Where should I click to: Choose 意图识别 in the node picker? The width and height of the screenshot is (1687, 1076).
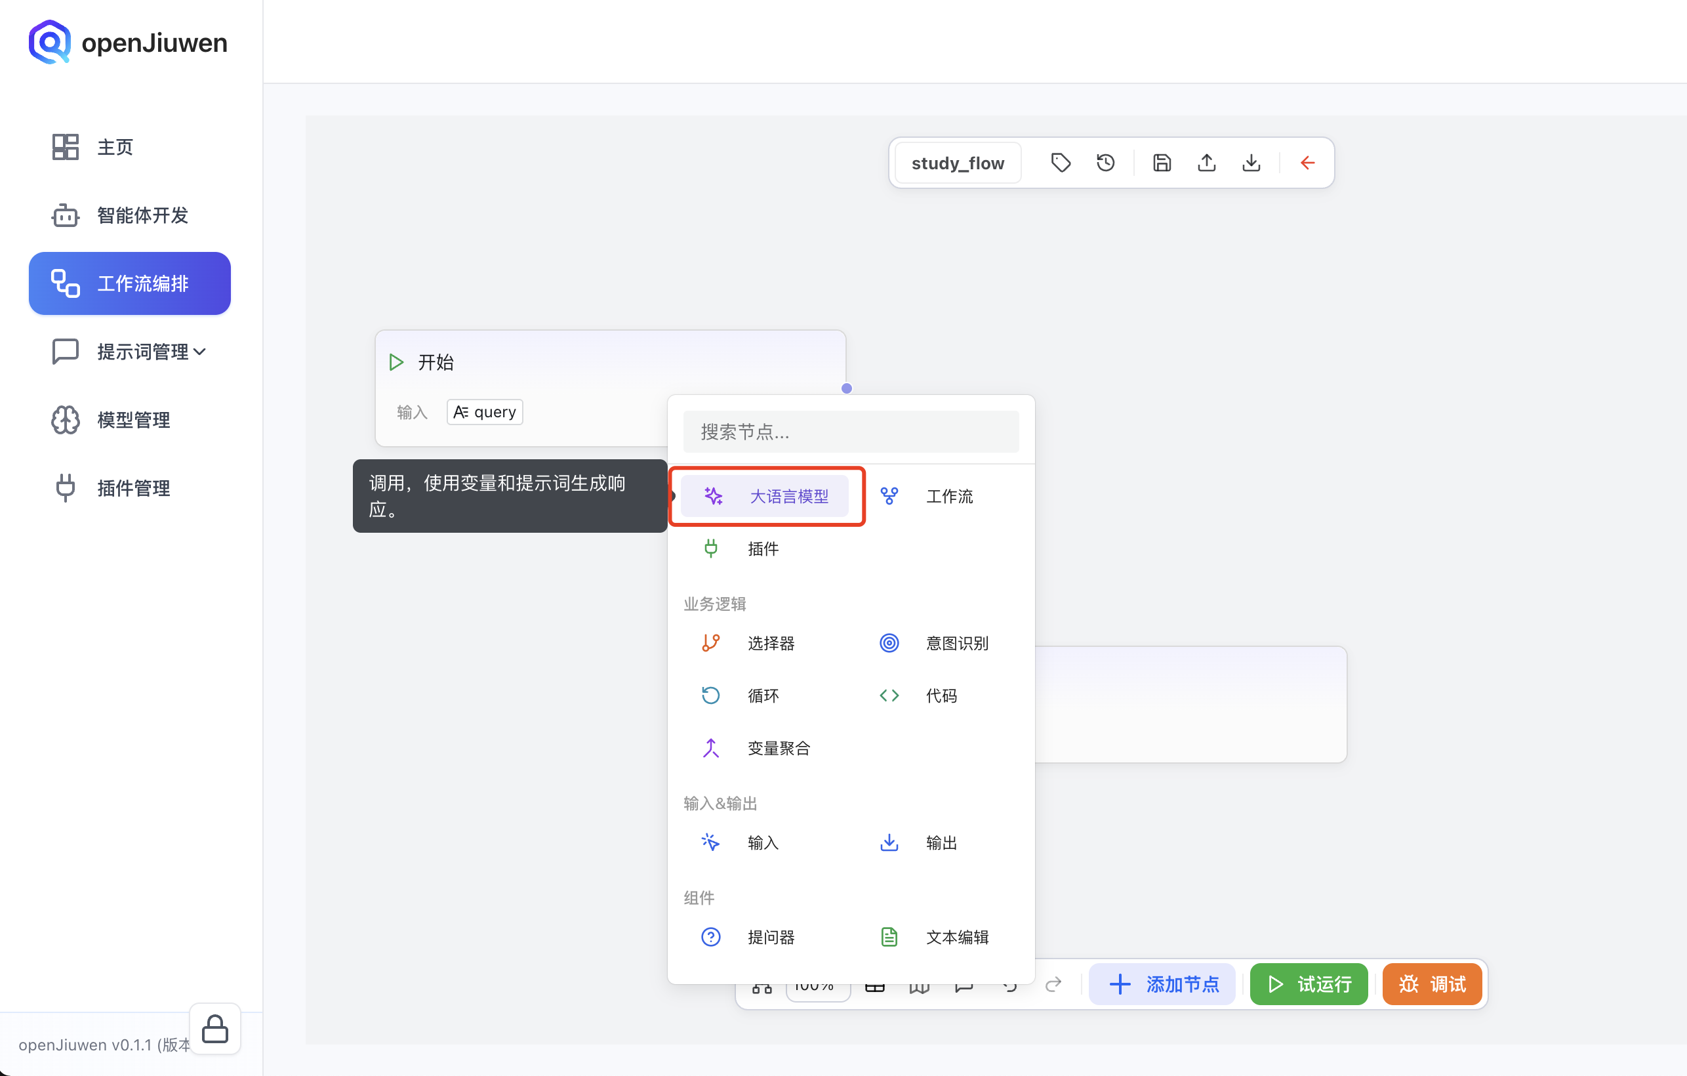pyautogui.click(x=957, y=642)
